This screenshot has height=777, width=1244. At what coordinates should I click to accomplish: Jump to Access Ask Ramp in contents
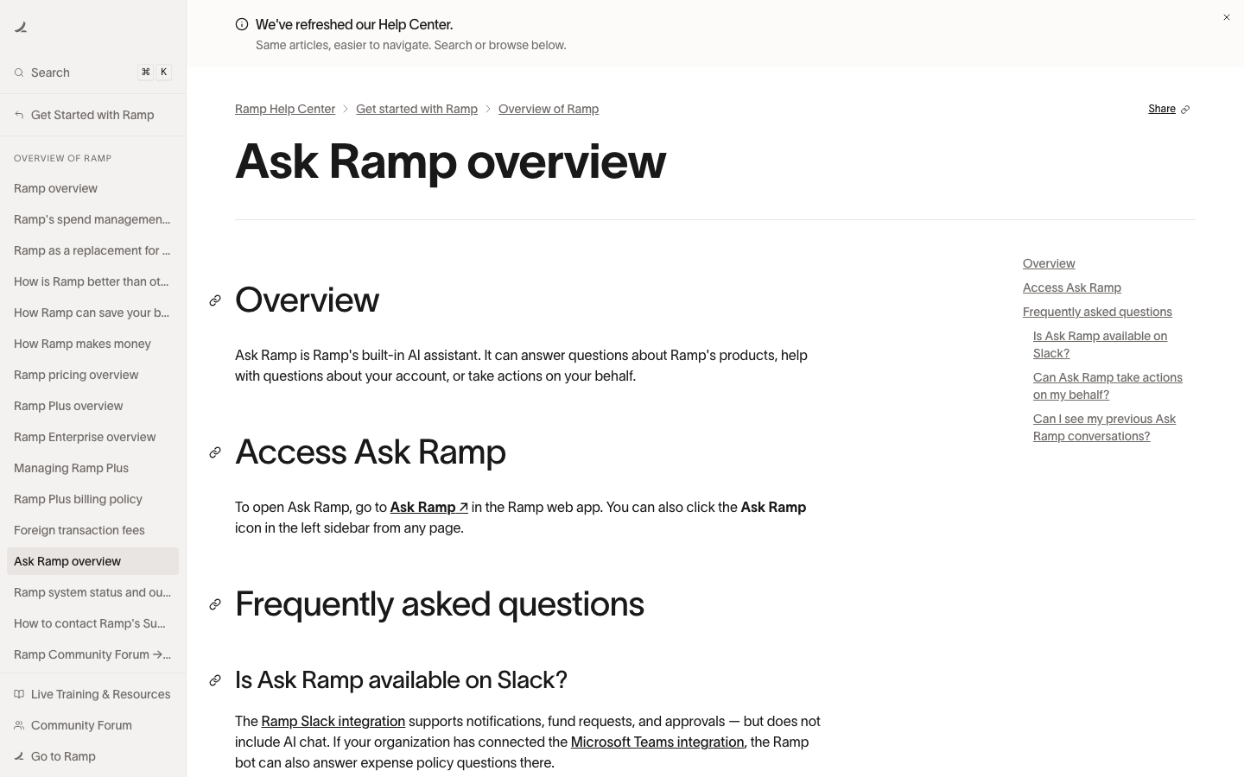(x=1071, y=287)
